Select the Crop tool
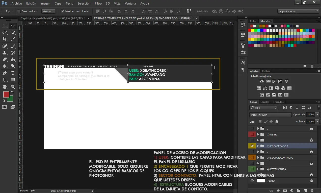This screenshot has width=321, height=193. pos(5,39)
